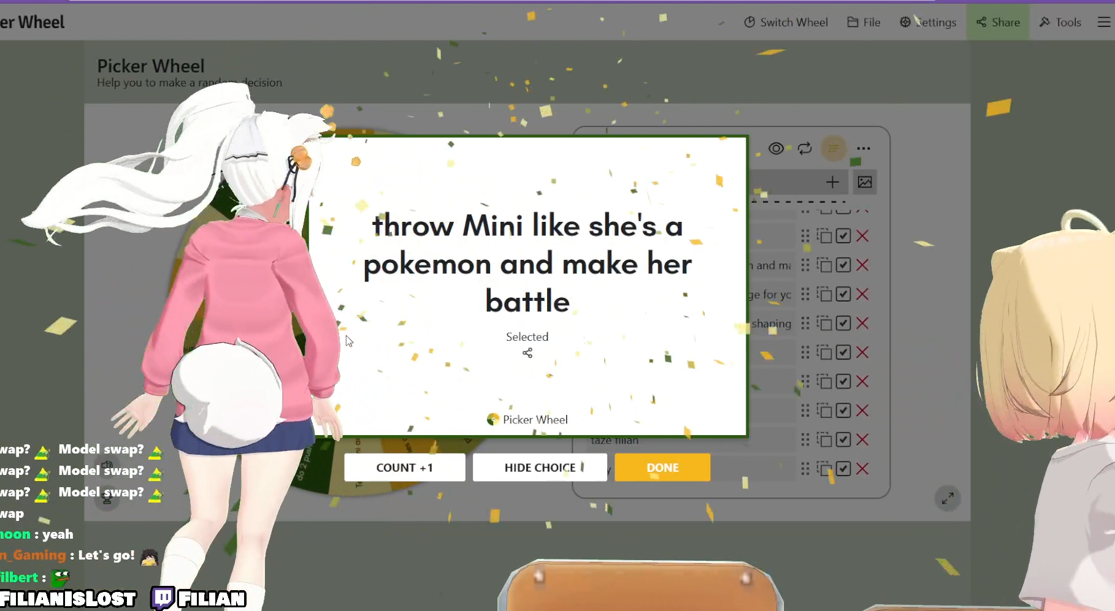Toggle the checkbox on the last list entry
Screen dimensions: 1115x611
(843, 469)
